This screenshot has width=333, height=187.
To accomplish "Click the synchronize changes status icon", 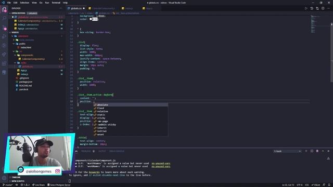I will [17, 185].
